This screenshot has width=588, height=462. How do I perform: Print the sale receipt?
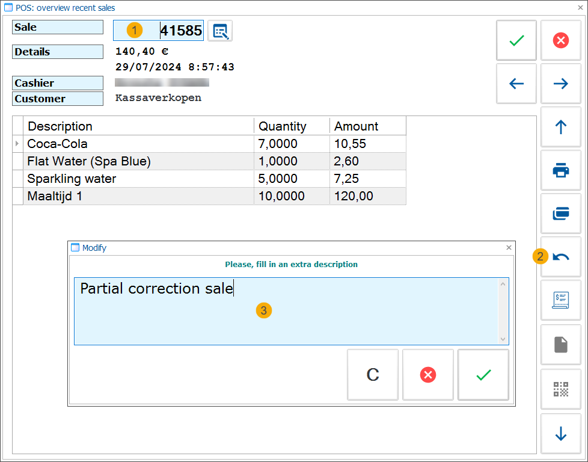click(x=560, y=170)
